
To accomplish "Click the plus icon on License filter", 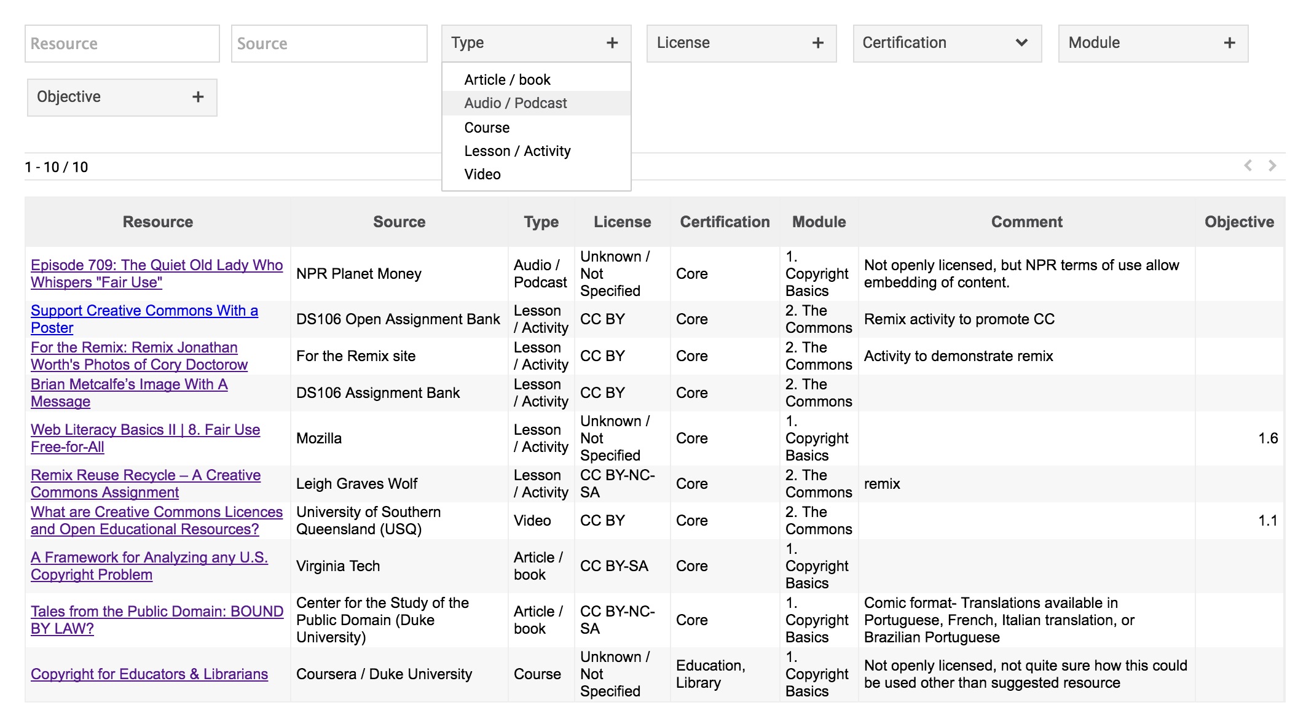I will click(x=817, y=43).
